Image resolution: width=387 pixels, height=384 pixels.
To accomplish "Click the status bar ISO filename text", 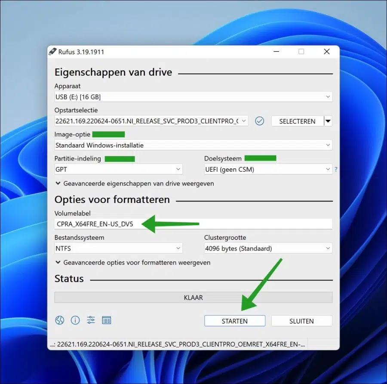I will click(177, 344).
